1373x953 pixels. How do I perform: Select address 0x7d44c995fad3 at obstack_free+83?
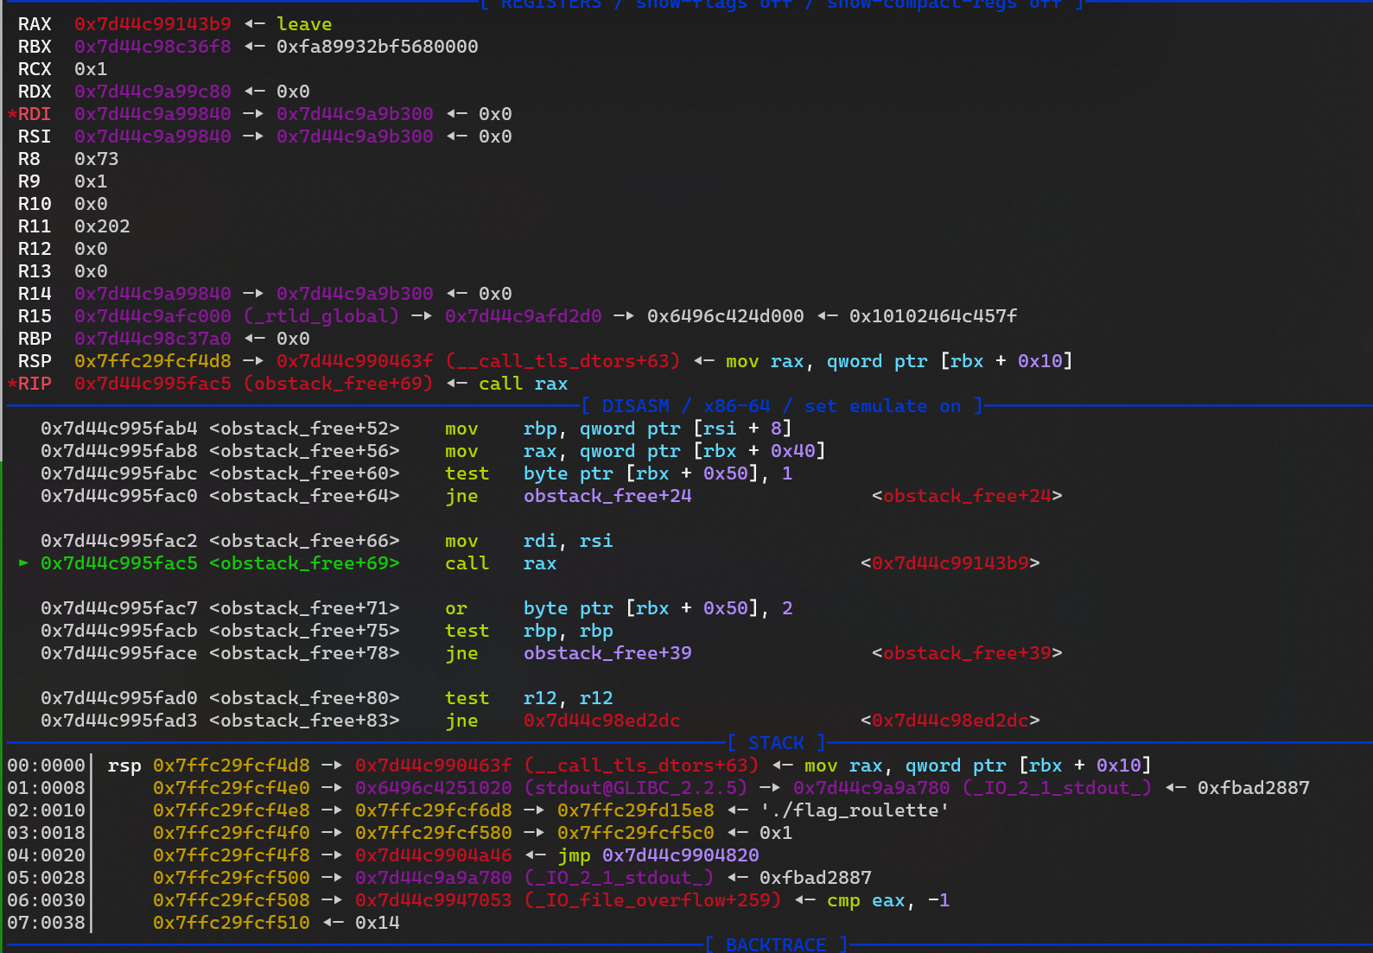[119, 721]
